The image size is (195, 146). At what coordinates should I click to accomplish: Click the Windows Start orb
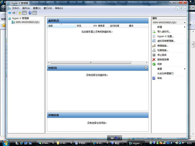tap(6, 143)
